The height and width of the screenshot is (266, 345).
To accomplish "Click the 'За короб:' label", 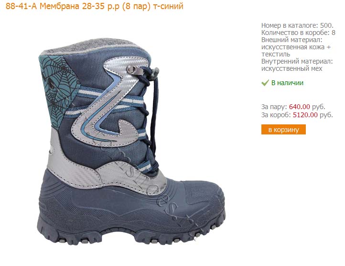I will (x=276, y=115).
